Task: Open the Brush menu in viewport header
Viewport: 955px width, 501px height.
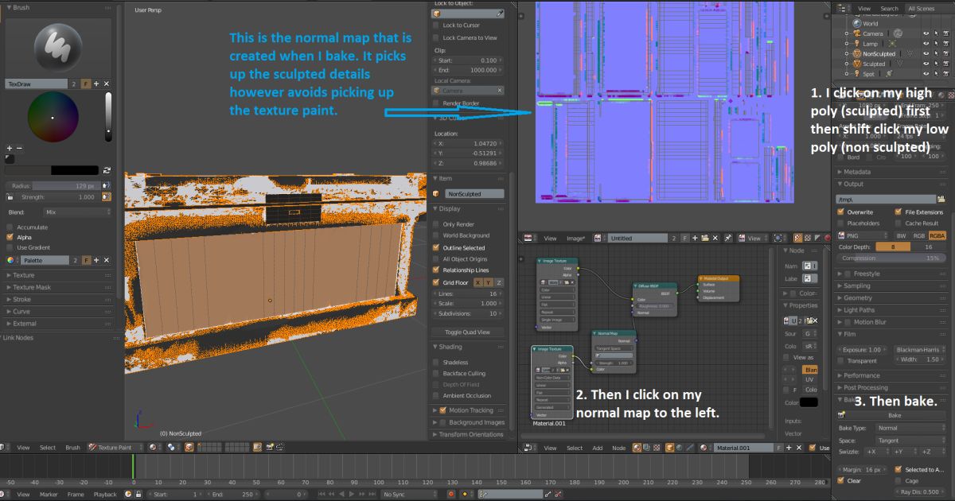Action: click(x=72, y=448)
